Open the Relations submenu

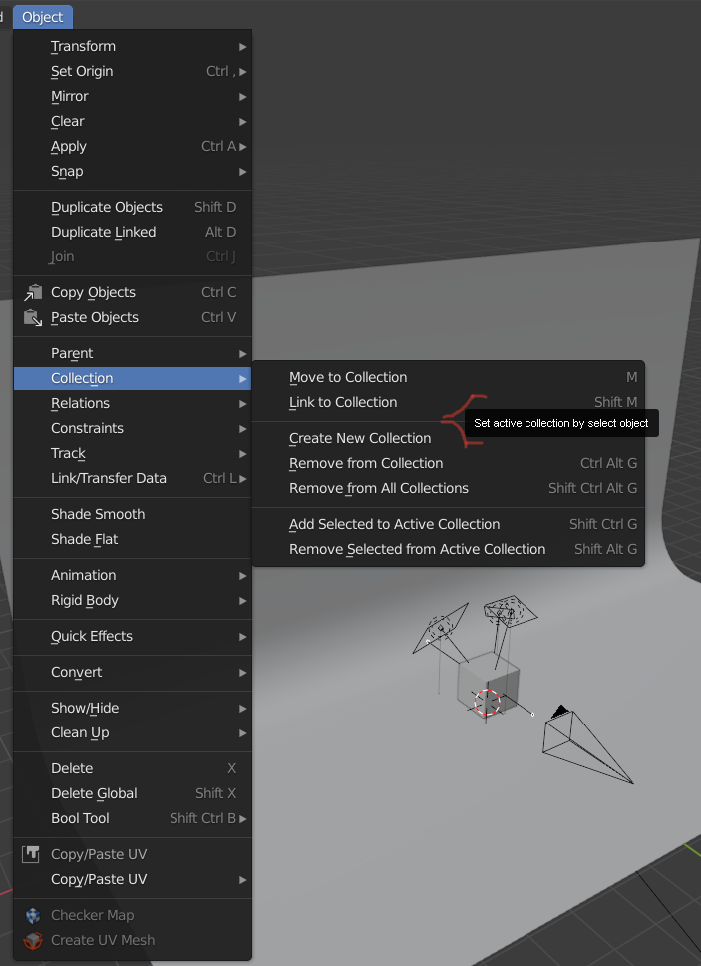[133, 403]
